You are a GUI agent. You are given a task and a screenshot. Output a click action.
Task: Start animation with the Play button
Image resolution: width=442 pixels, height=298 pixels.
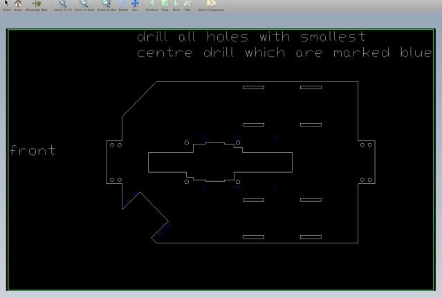pyautogui.click(x=187, y=4)
